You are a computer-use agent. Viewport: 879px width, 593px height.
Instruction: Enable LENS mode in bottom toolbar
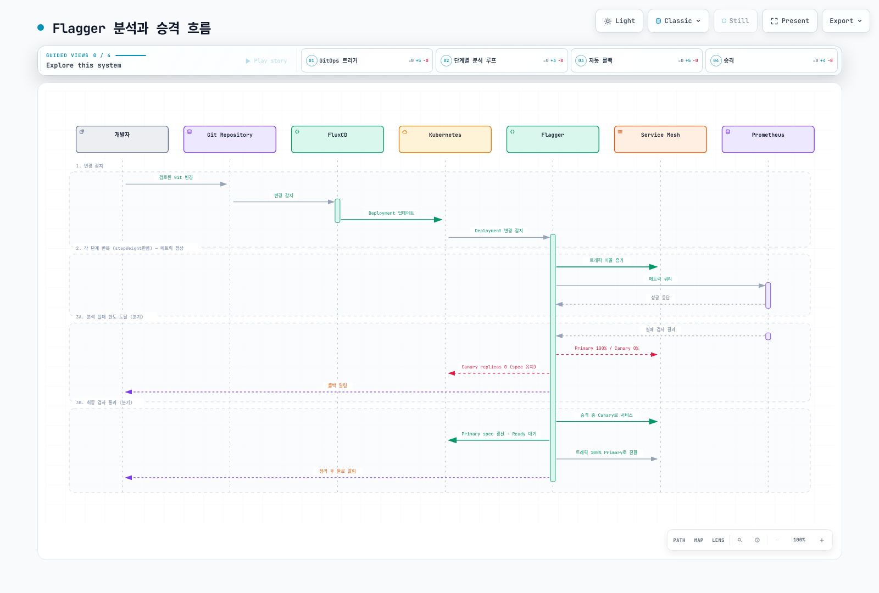pos(718,540)
